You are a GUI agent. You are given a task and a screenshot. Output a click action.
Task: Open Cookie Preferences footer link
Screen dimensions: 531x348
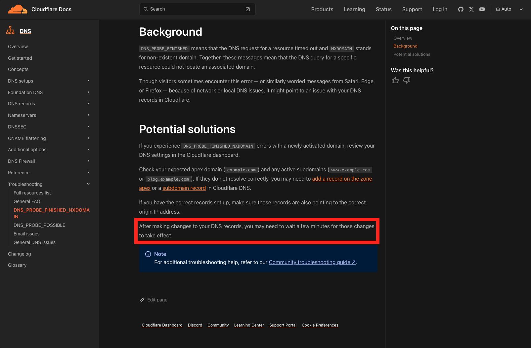[x=320, y=325]
